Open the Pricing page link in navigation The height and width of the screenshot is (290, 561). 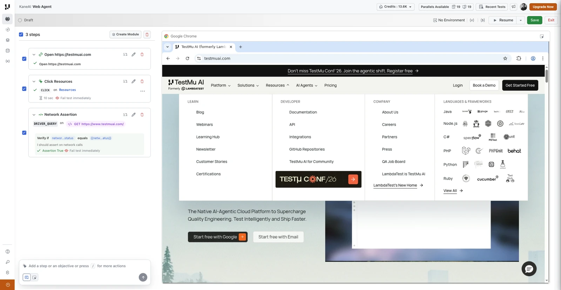pos(330,86)
